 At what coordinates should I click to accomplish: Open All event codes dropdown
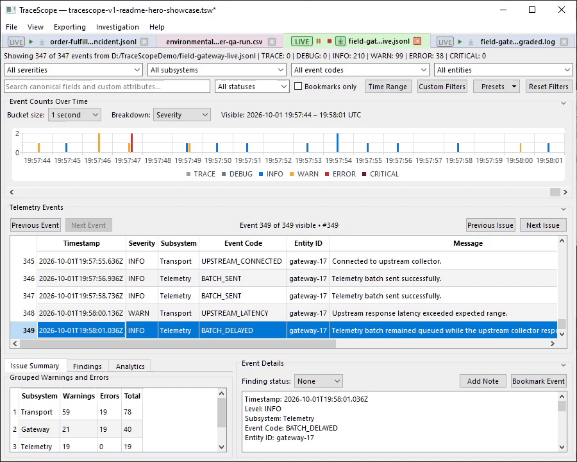(360, 70)
